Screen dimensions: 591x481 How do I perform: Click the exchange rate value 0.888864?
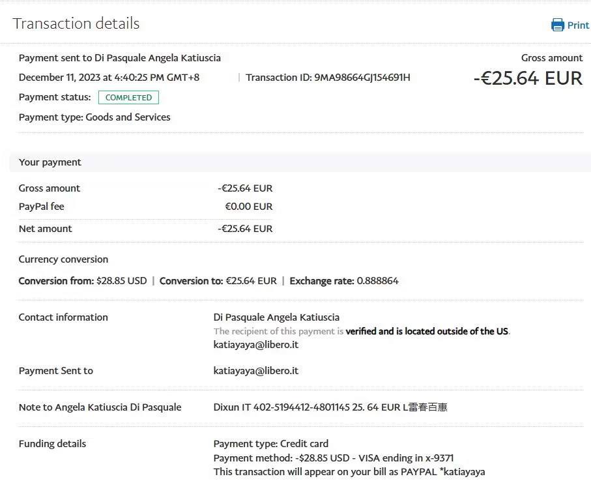377,281
